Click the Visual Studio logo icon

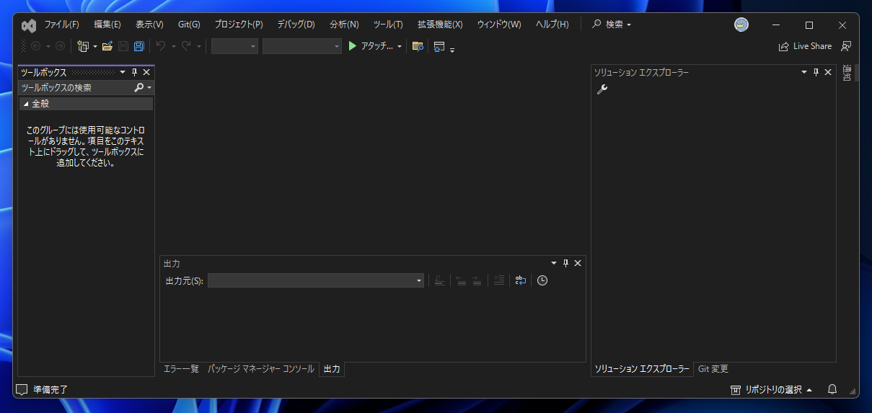click(29, 25)
